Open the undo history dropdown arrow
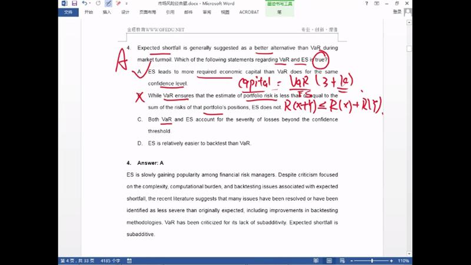This screenshot has height=265, width=471. point(90,4)
